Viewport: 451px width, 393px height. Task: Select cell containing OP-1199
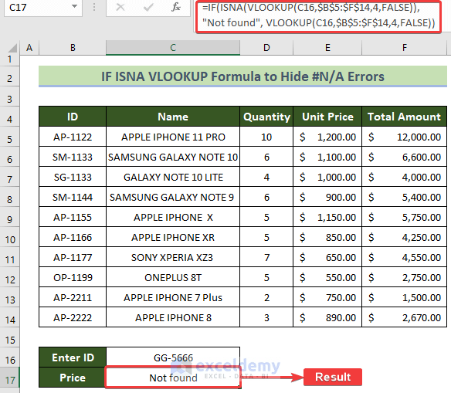73,277
